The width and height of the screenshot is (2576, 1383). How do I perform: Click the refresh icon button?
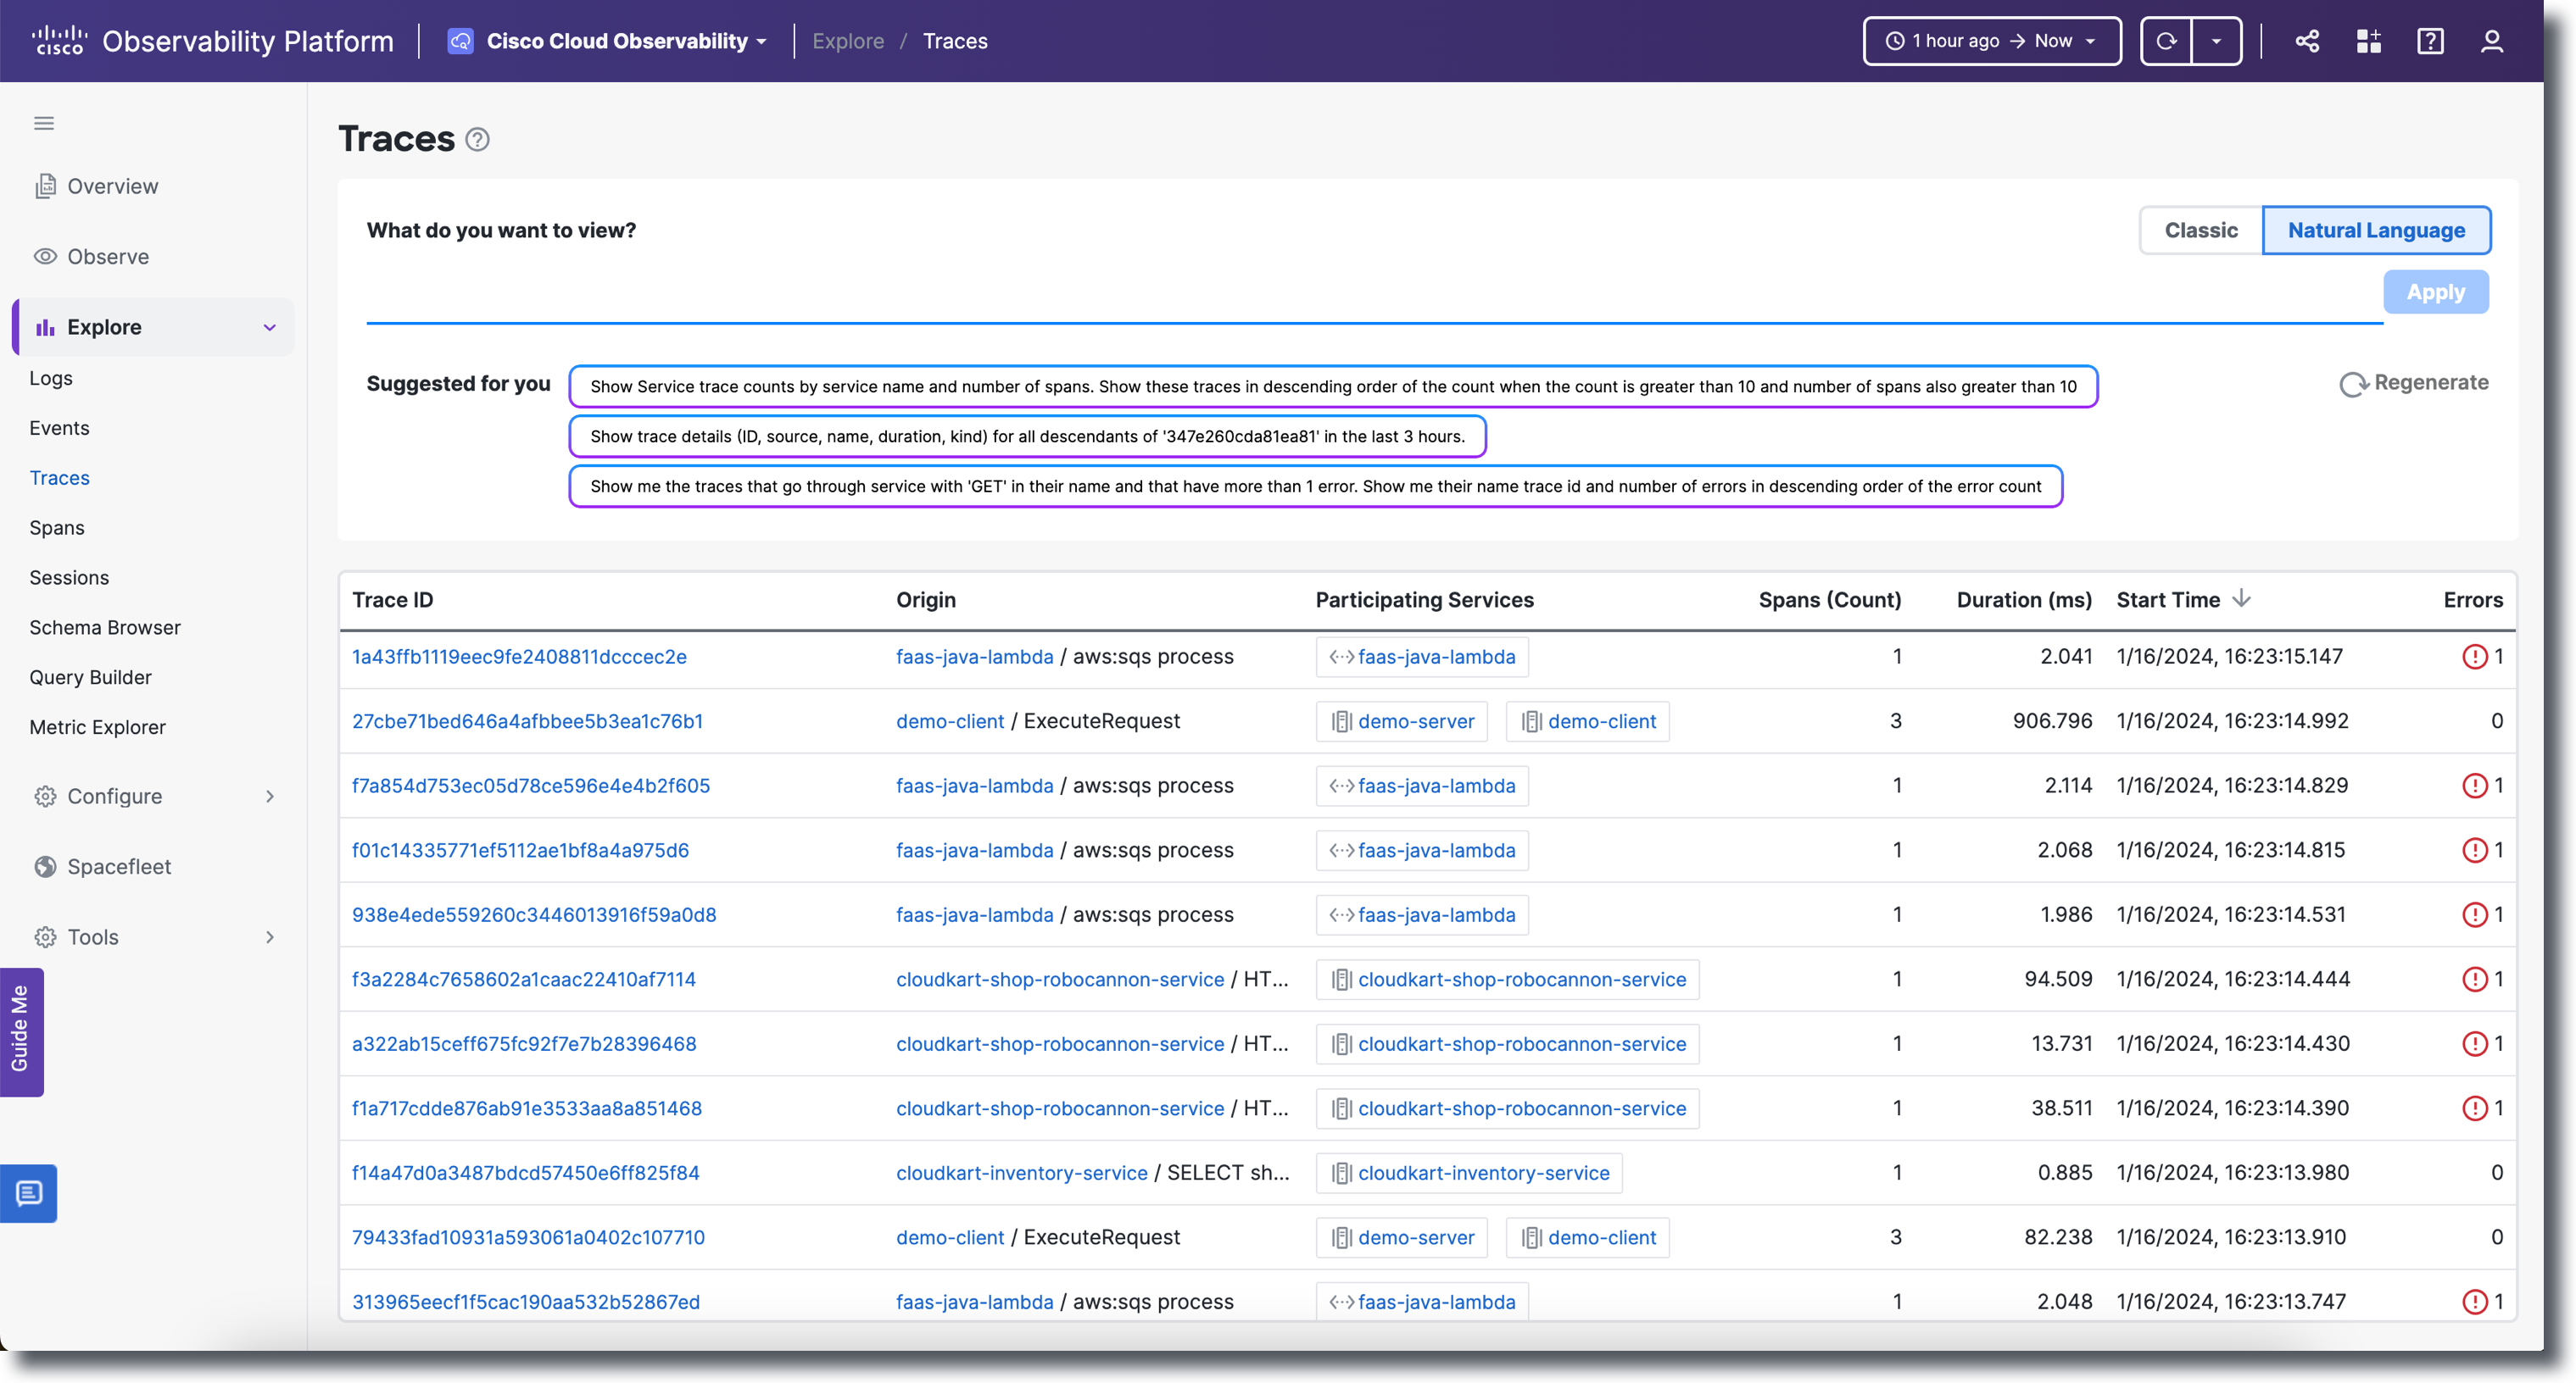pos(2166,41)
